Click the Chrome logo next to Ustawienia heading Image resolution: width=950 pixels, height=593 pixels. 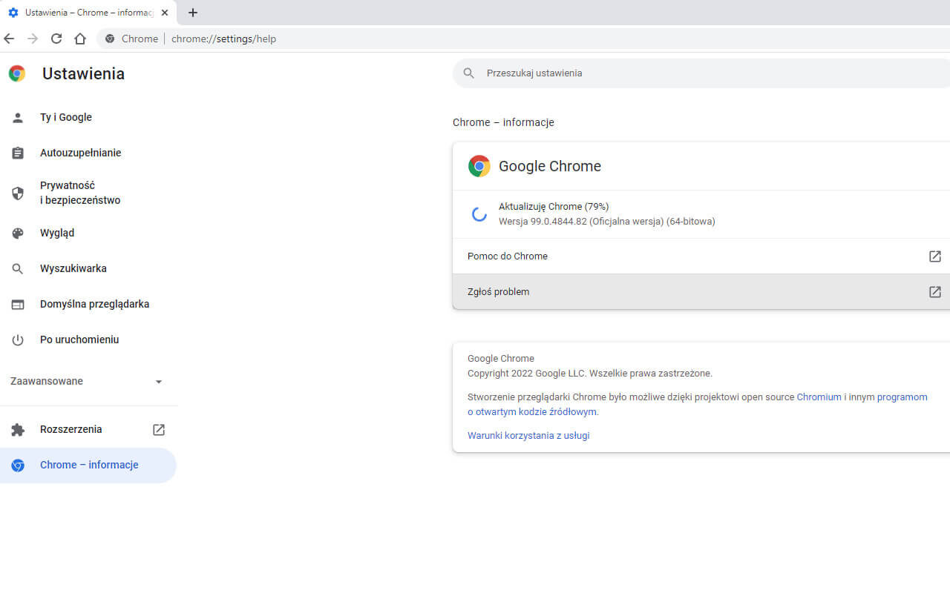click(17, 73)
